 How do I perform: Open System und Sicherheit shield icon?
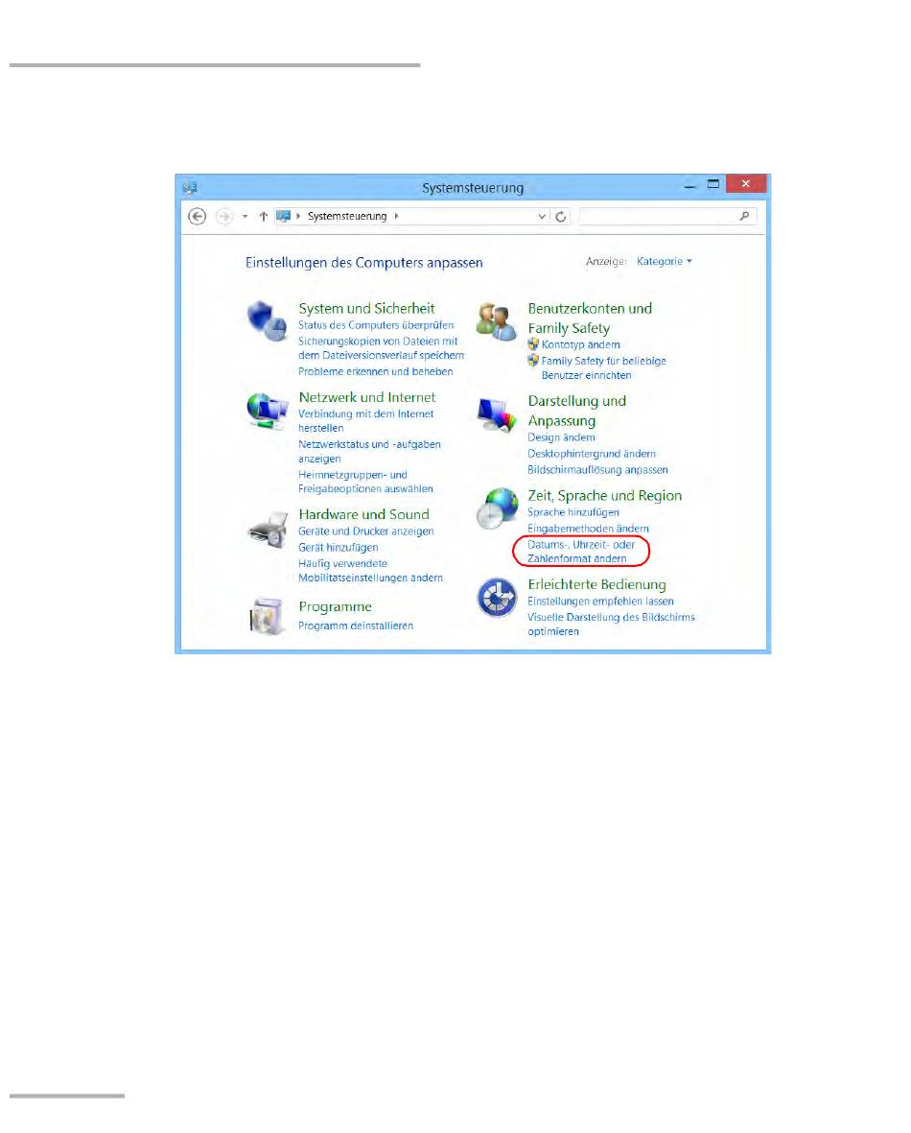pyautogui.click(x=267, y=320)
